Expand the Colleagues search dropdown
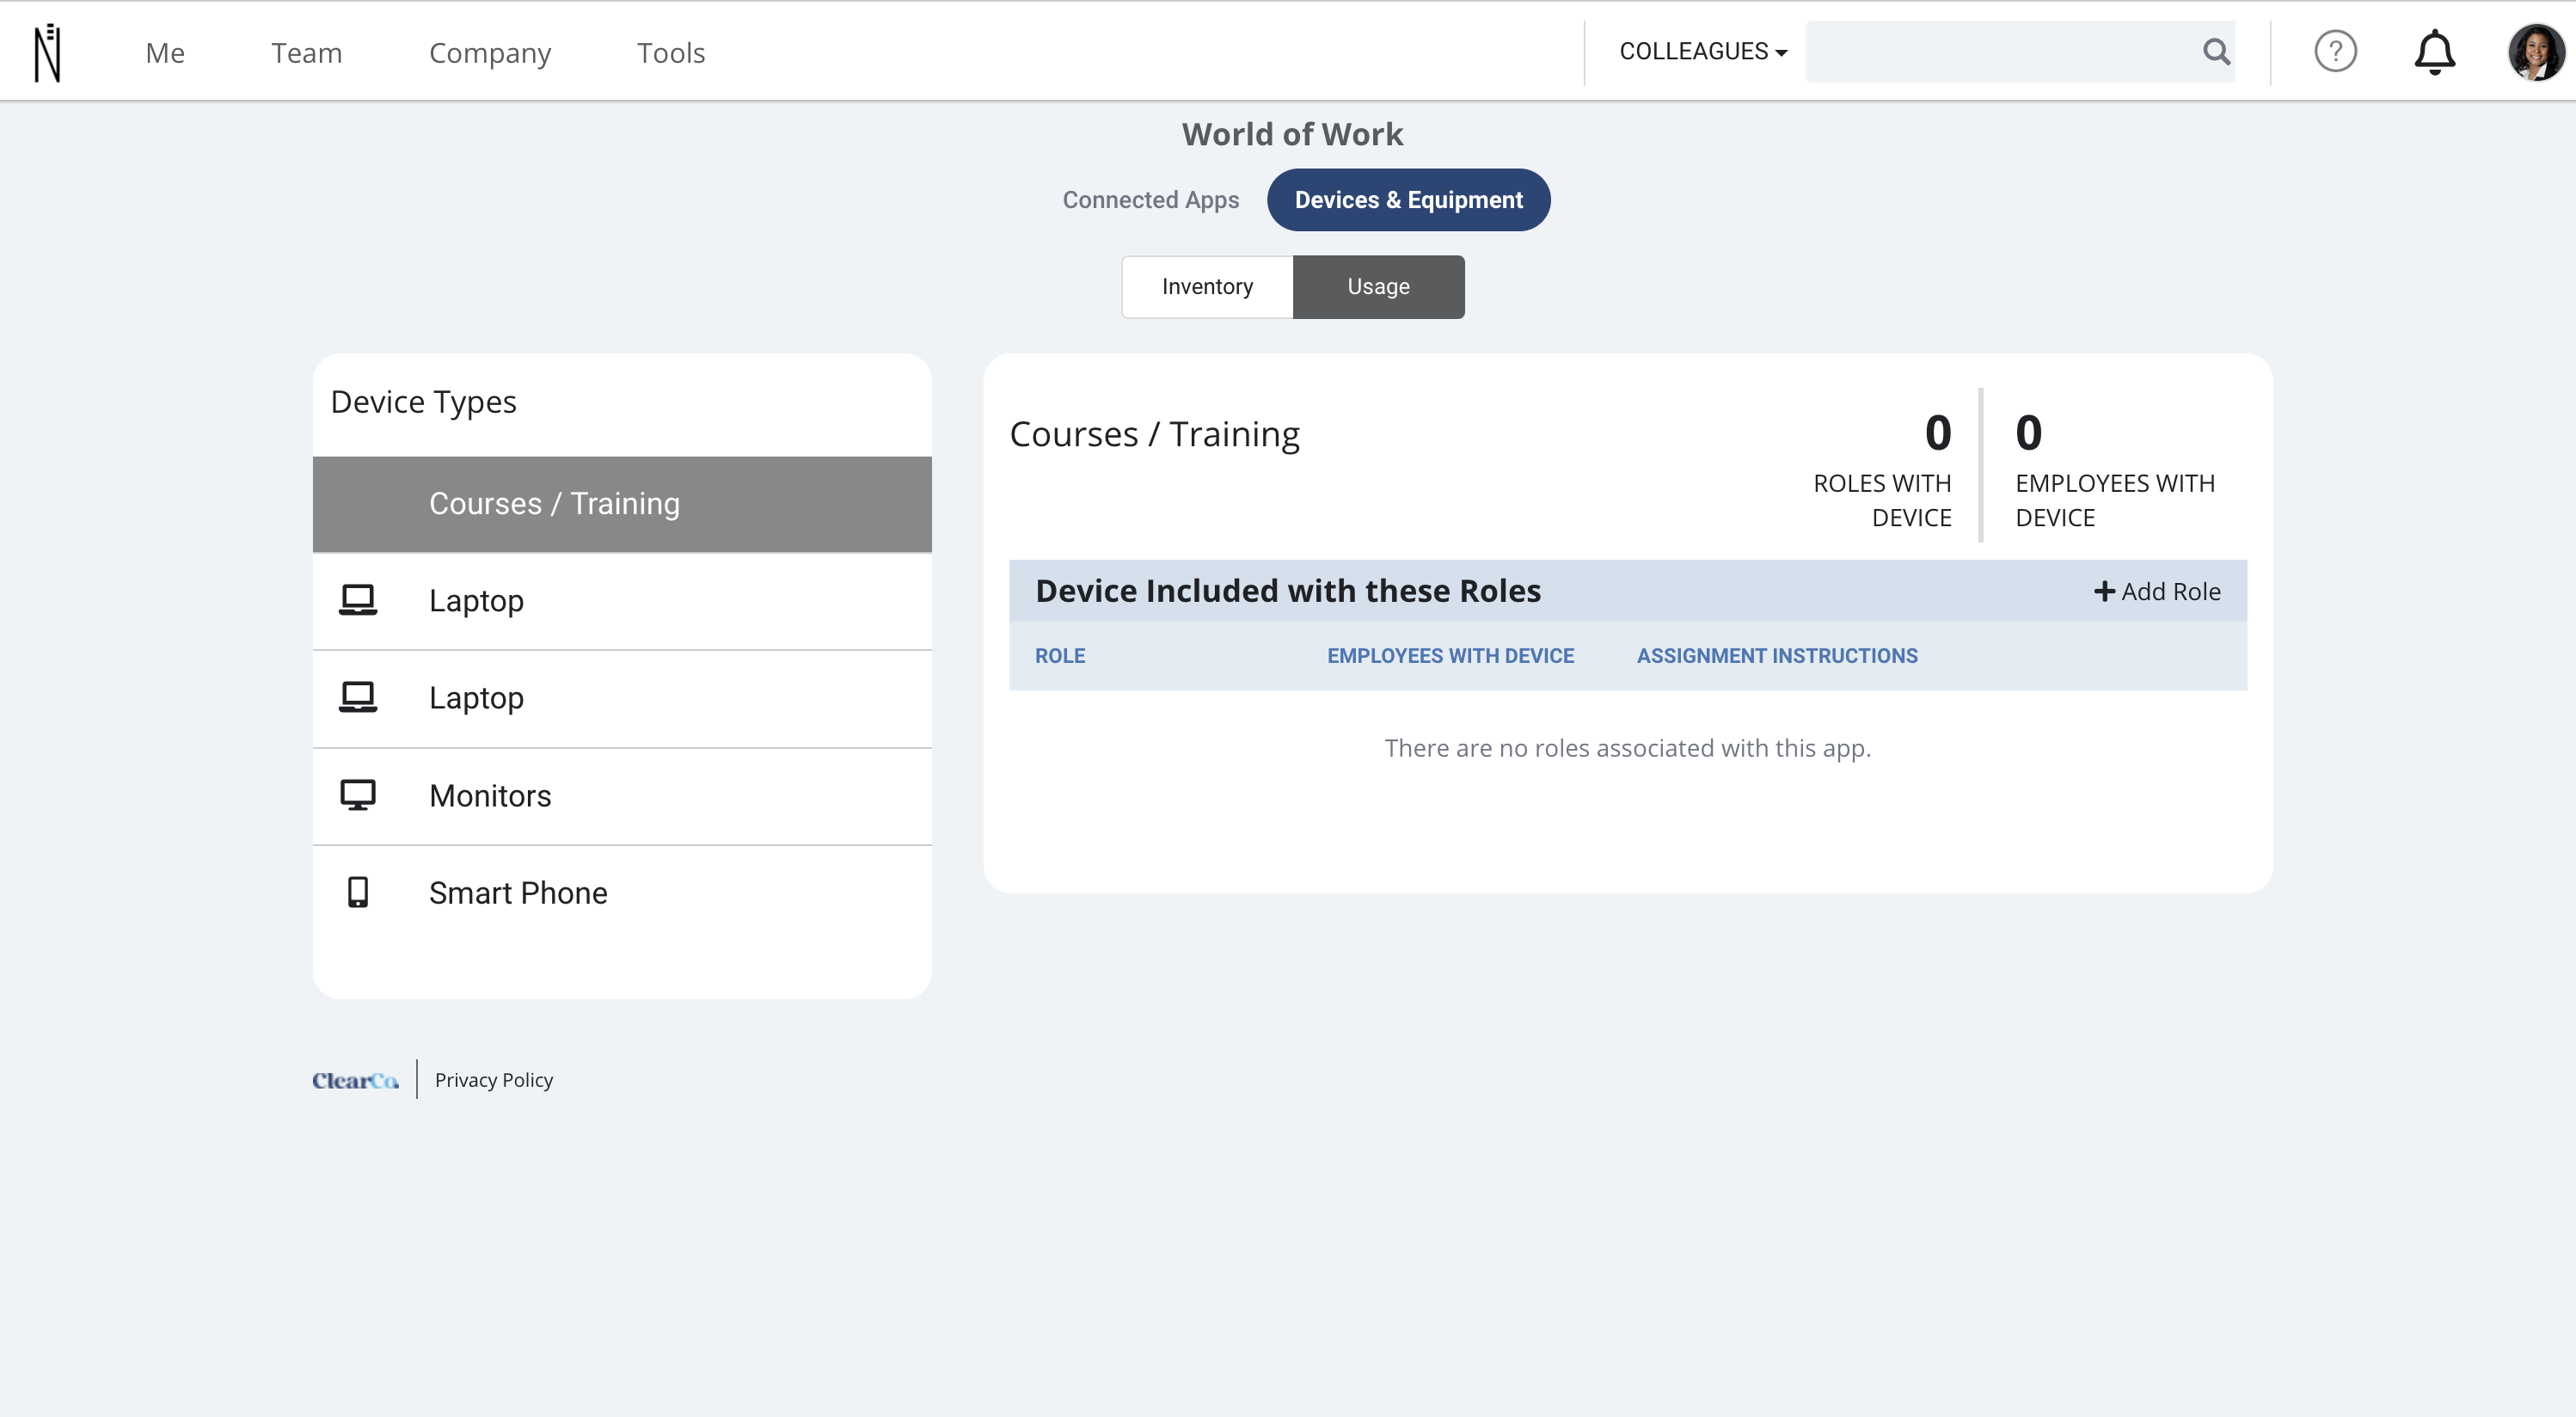The width and height of the screenshot is (2576, 1417). tap(1703, 51)
